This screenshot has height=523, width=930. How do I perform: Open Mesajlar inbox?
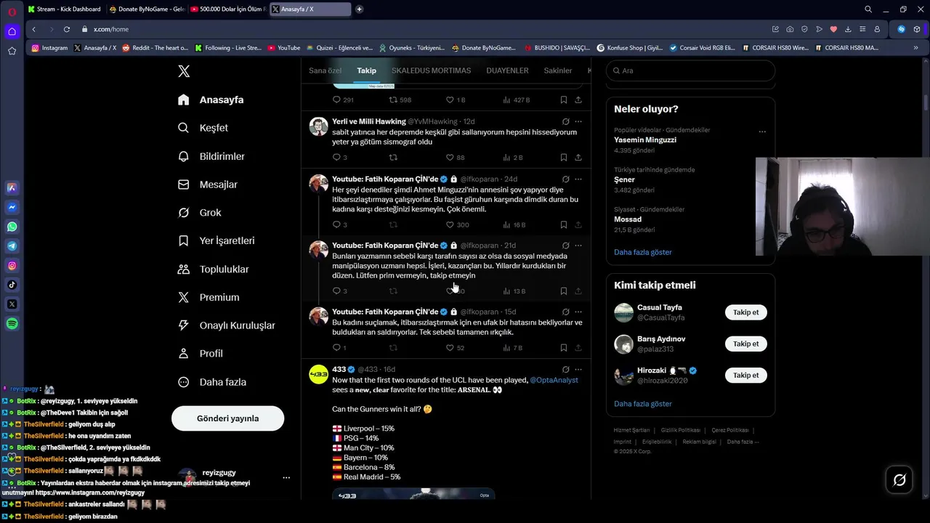coord(208,185)
